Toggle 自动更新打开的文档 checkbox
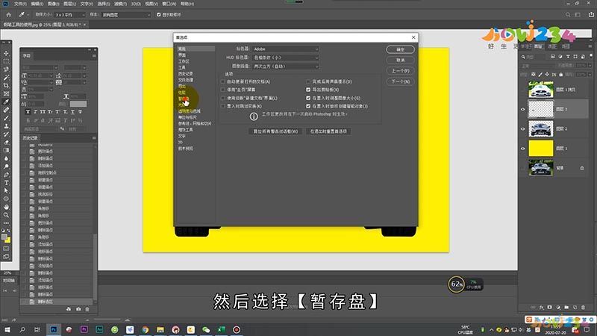597x336 pixels. (x=222, y=81)
